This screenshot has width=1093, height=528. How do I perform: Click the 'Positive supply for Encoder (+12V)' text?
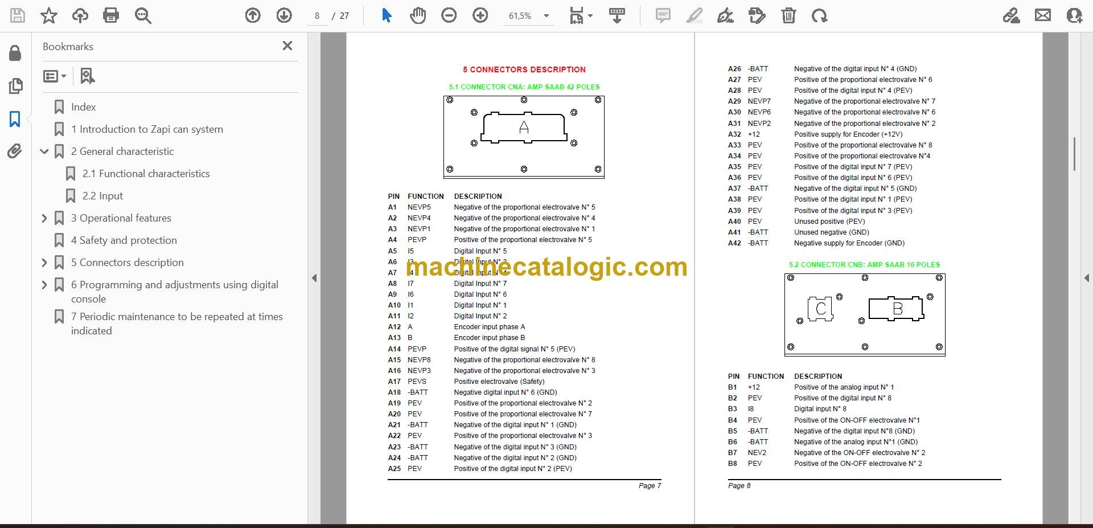point(848,134)
